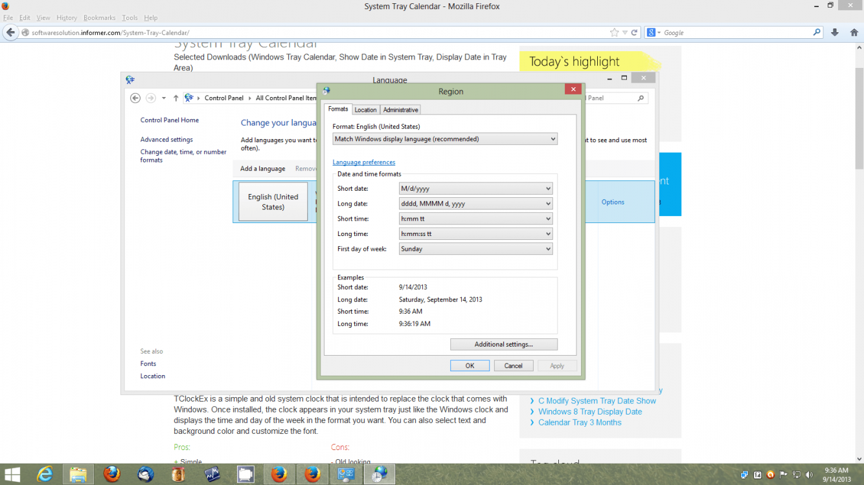
Task: Click the Windows 8 Tray Display Date link
Action: 589,411
